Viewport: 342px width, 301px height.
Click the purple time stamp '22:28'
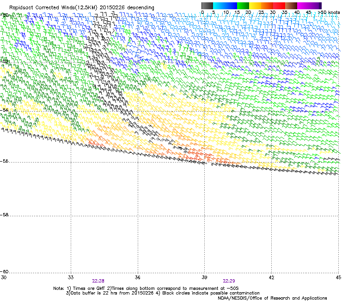coord(98,281)
